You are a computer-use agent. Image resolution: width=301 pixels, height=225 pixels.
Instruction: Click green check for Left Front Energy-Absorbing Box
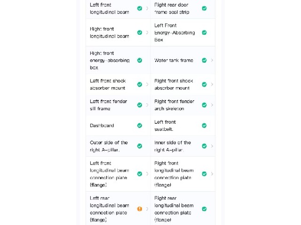pos(204,32)
